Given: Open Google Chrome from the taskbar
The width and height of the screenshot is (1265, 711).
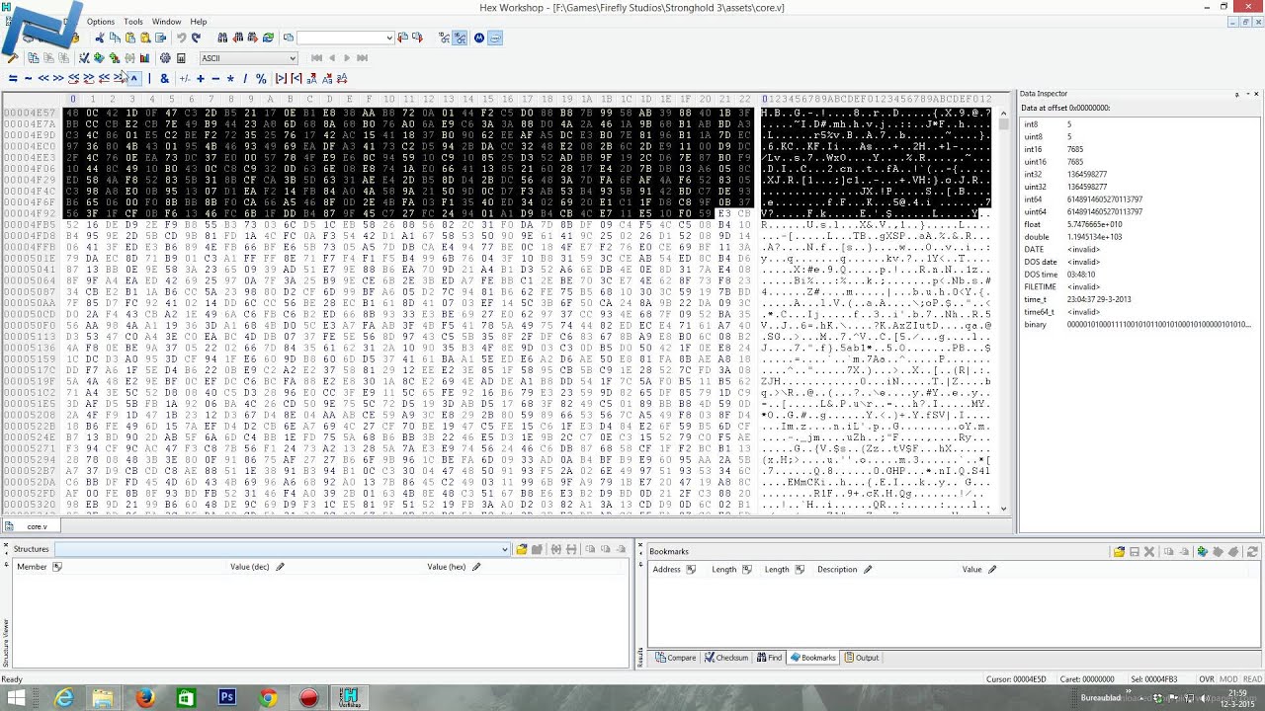Looking at the screenshot, I should pyautogui.click(x=268, y=698).
